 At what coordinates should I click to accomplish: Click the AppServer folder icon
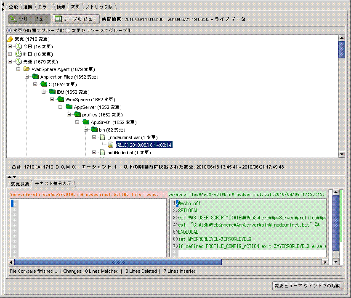tap(69, 107)
